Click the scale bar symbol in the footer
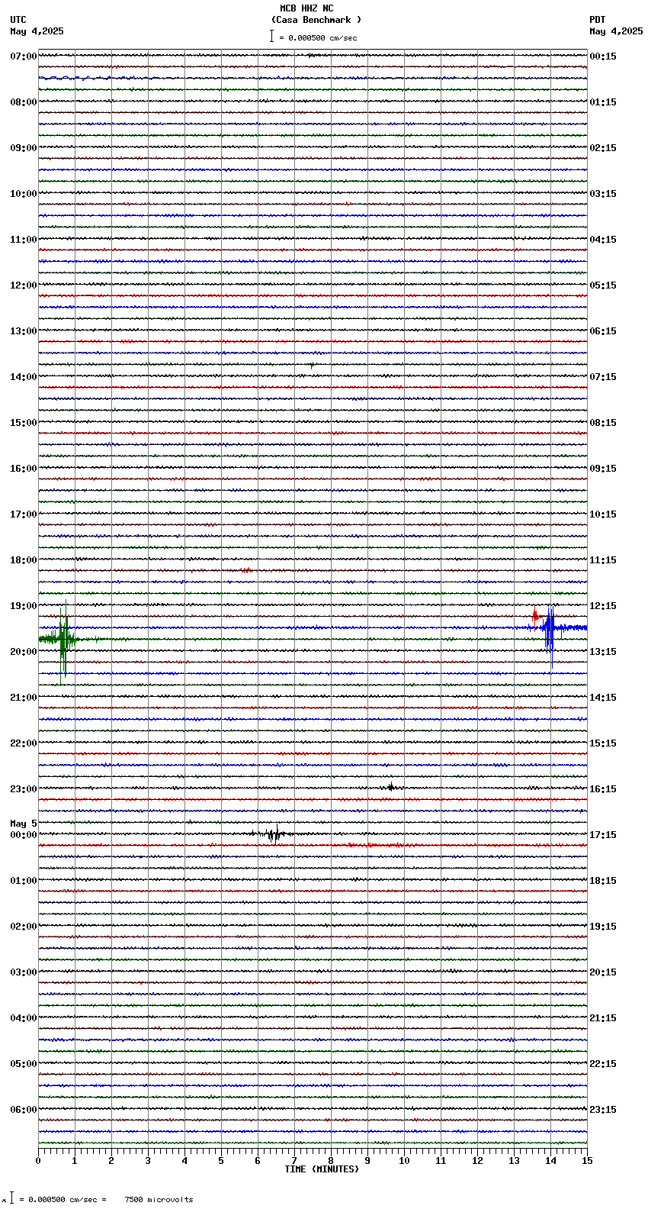This screenshot has width=648, height=1209. coord(11,1198)
